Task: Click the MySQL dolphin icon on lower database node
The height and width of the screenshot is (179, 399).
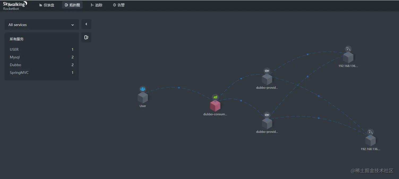Action: pos(370,132)
